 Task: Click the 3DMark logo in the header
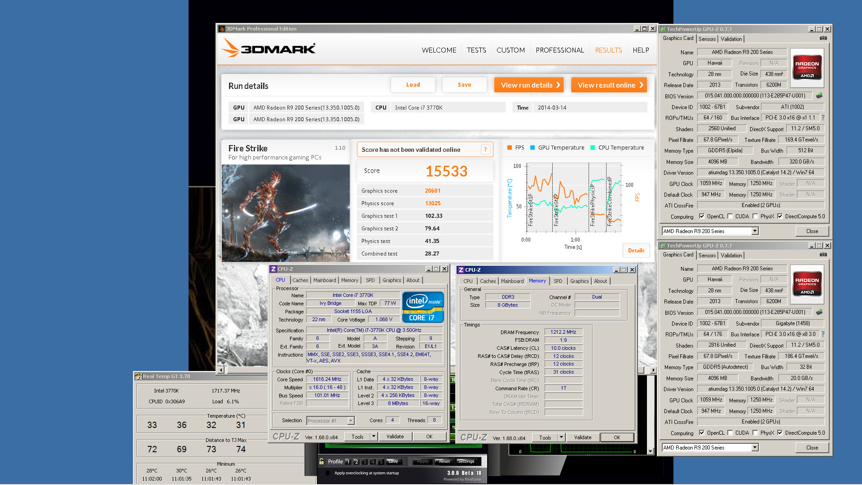click(269, 48)
